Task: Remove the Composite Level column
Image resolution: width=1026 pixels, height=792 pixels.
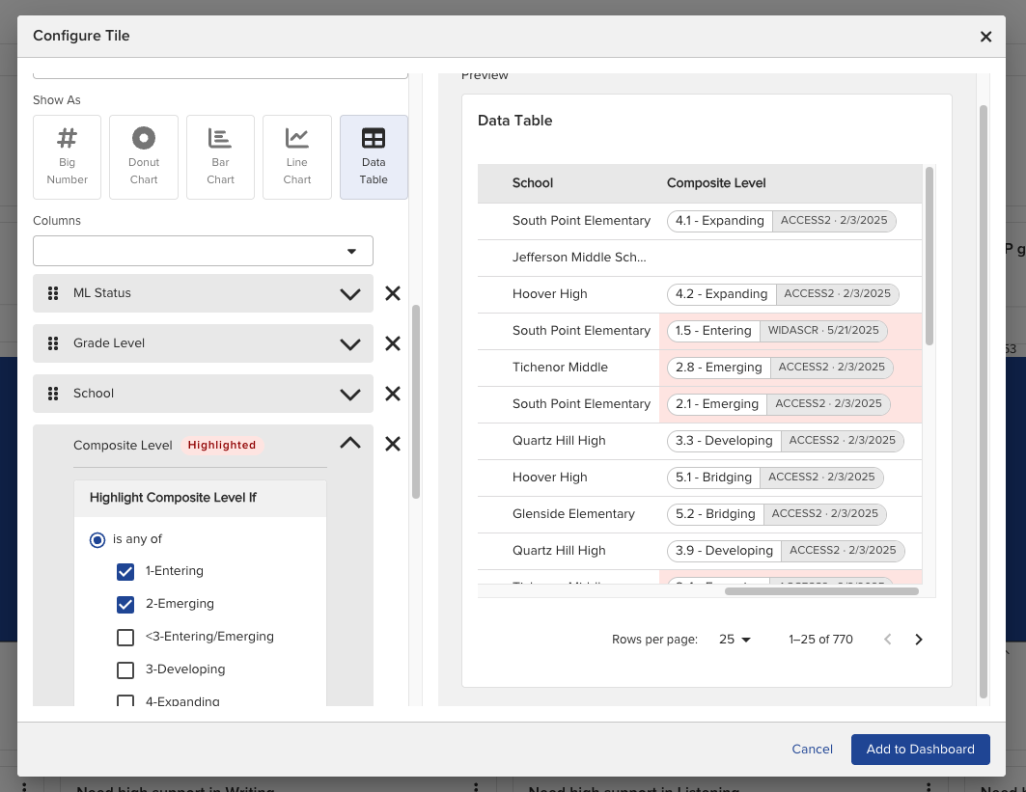Action: pyautogui.click(x=393, y=444)
